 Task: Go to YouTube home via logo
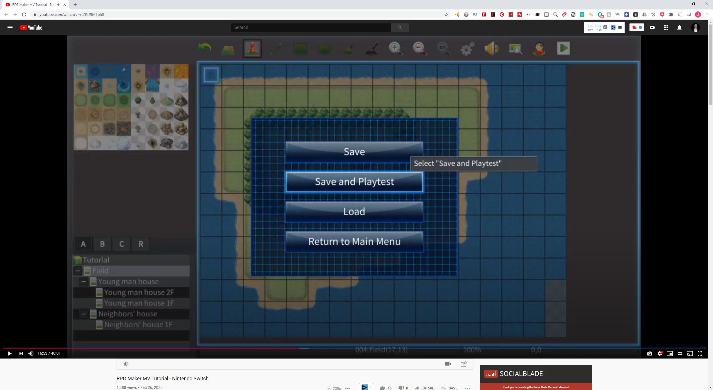(x=31, y=28)
